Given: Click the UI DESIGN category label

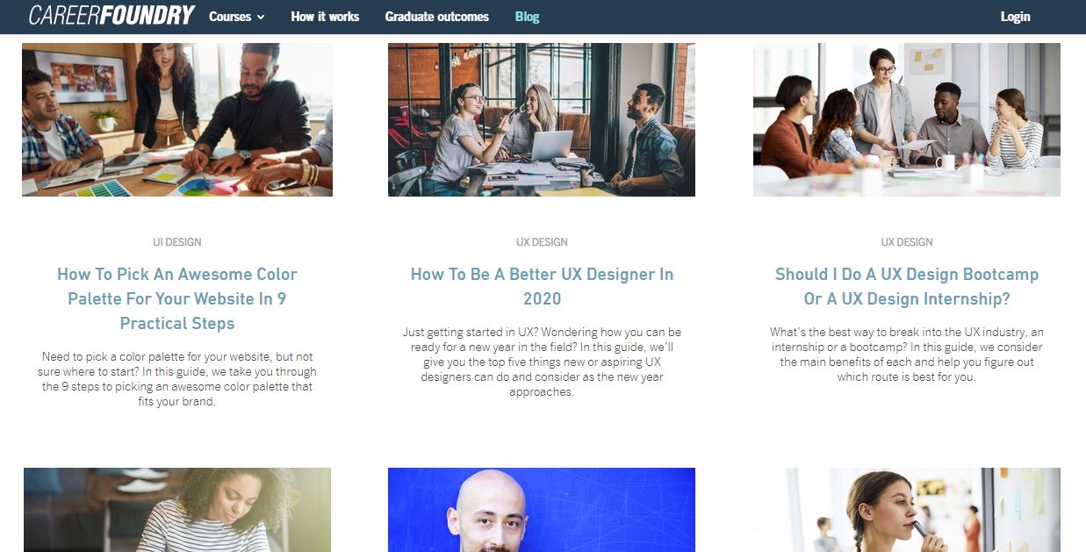Looking at the screenshot, I should point(177,242).
